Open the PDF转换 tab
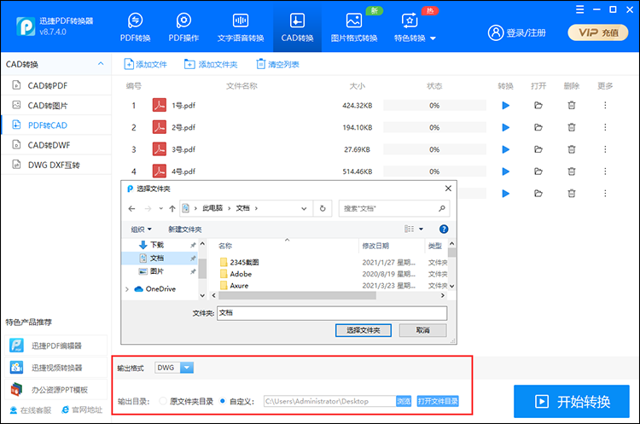This screenshot has width=640, height=424. 135,28
